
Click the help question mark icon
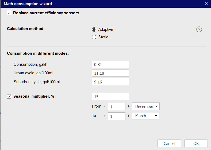[199, 30]
